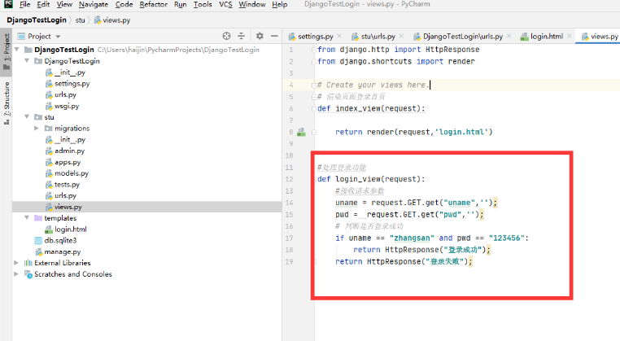The height and width of the screenshot is (341, 620).
Task: Close the settings.py editor tab
Action: pos(339,37)
